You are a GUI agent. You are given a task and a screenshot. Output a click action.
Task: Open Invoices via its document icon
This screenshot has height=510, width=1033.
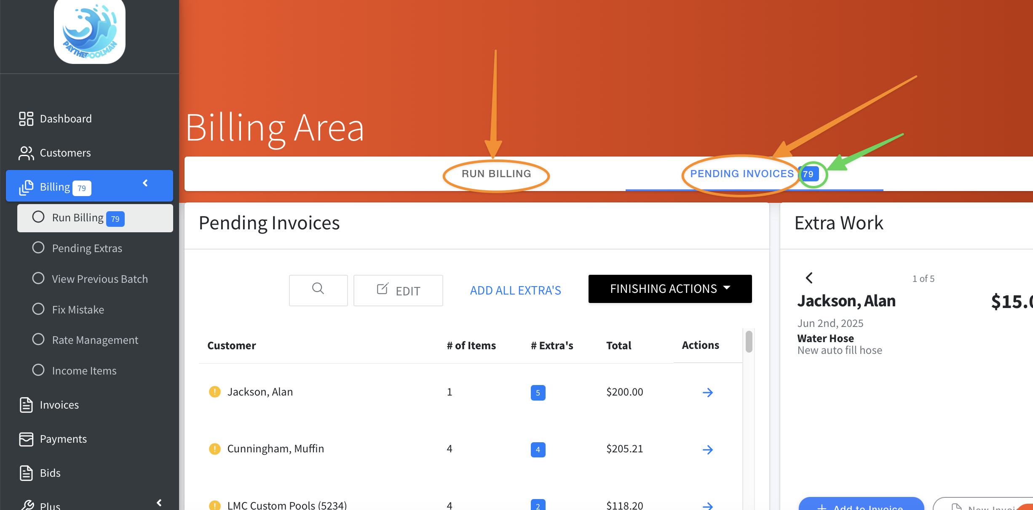point(26,405)
